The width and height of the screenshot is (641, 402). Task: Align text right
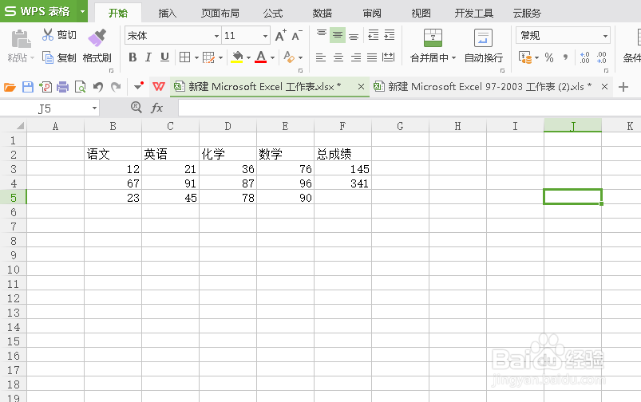pos(356,57)
